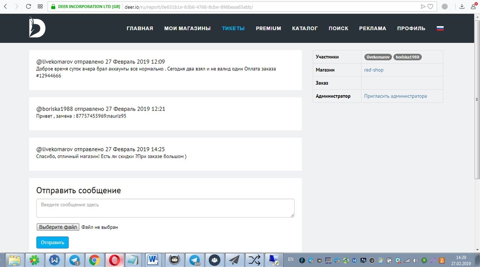Click the @boriska1988 message header
Screen dimensions: 480x267
(101, 109)
